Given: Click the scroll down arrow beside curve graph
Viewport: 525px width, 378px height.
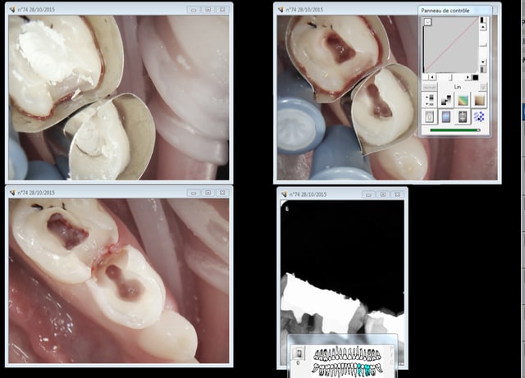Looking at the screenshot, I should (482, 61).
